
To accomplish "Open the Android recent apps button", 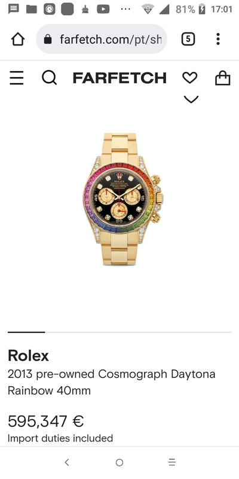I will click(x=172, y=462).
